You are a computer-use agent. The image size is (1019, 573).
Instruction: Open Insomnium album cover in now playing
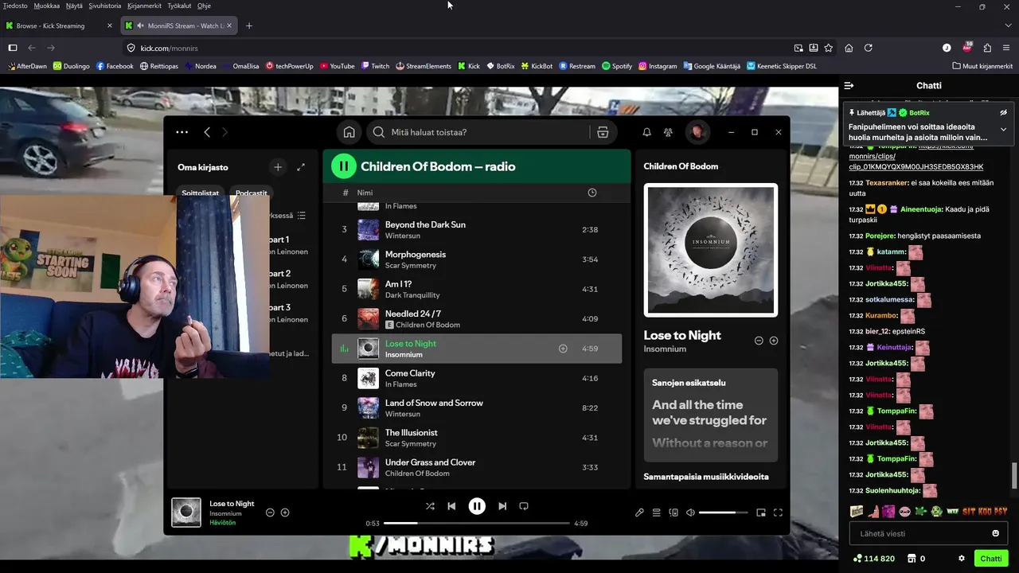click(x=710, y=251)
